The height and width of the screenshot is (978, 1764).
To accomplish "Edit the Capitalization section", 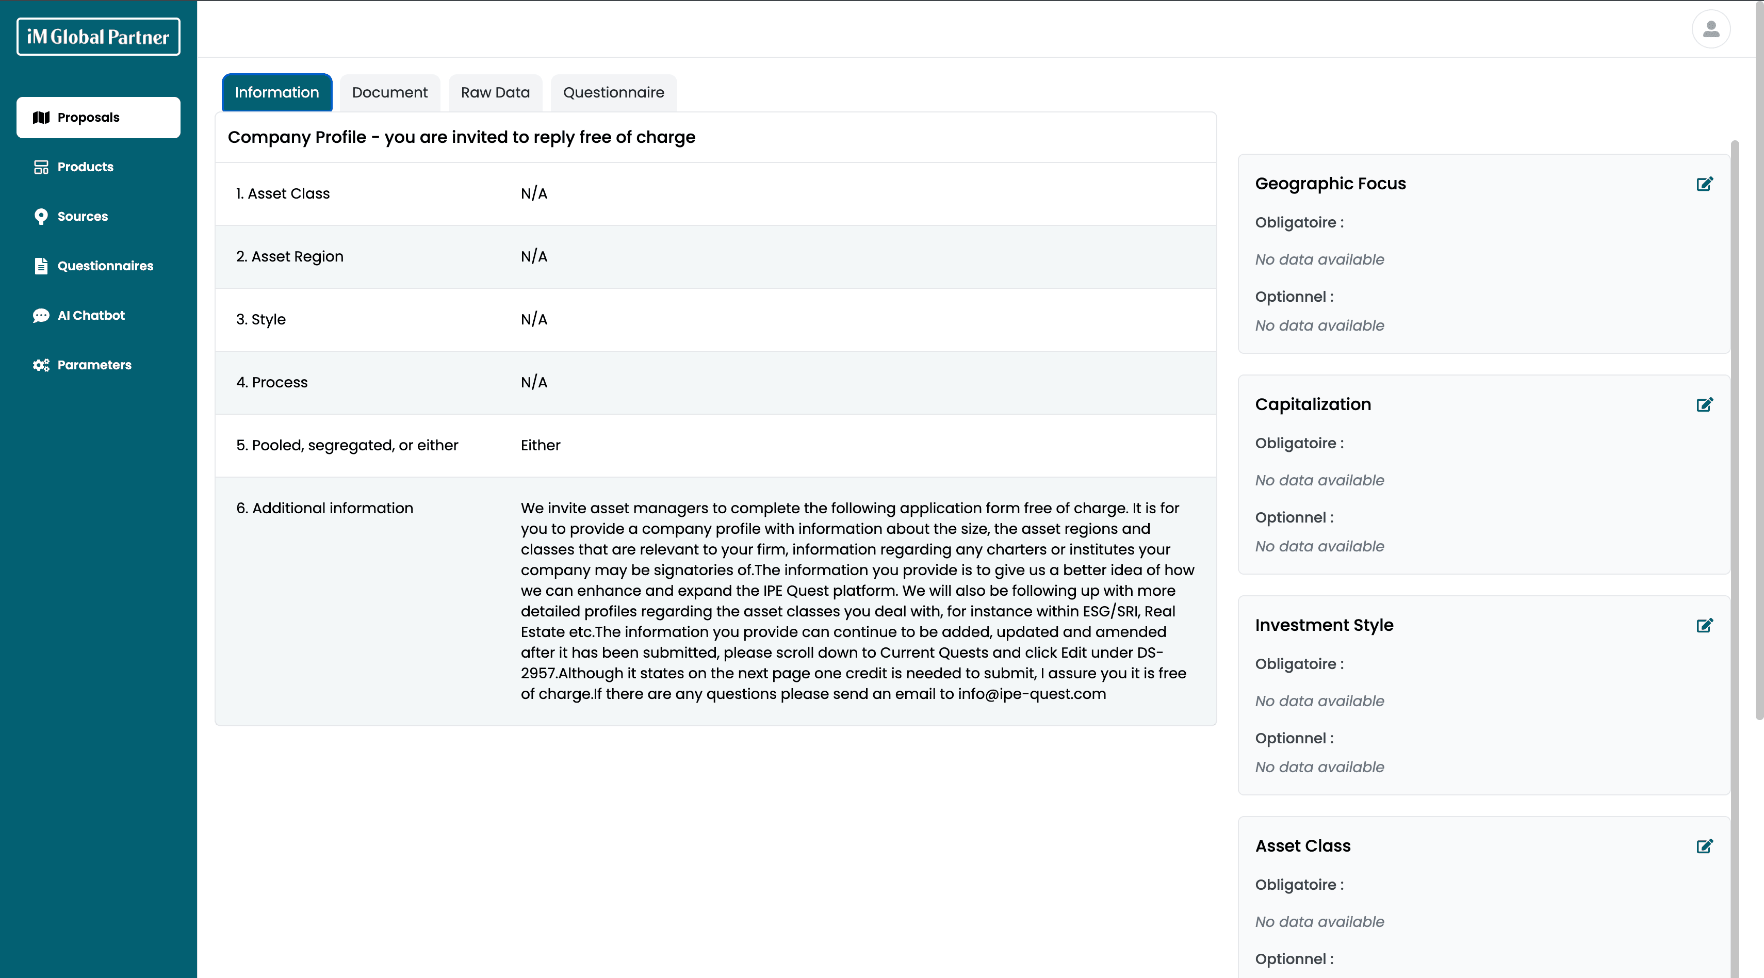I will coord(1704,405).
